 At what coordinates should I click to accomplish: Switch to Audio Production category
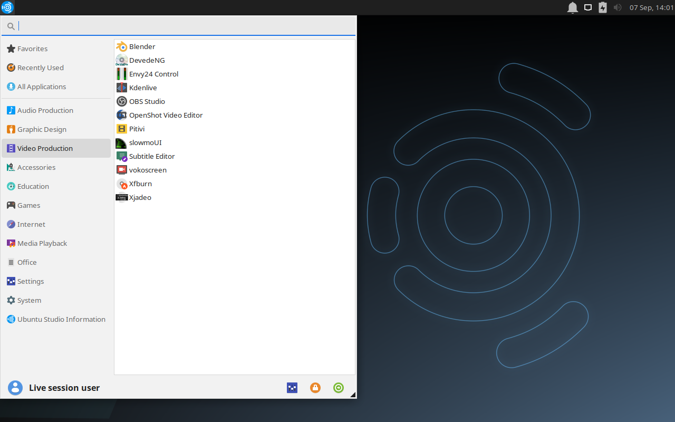click(x=56, y=110)
